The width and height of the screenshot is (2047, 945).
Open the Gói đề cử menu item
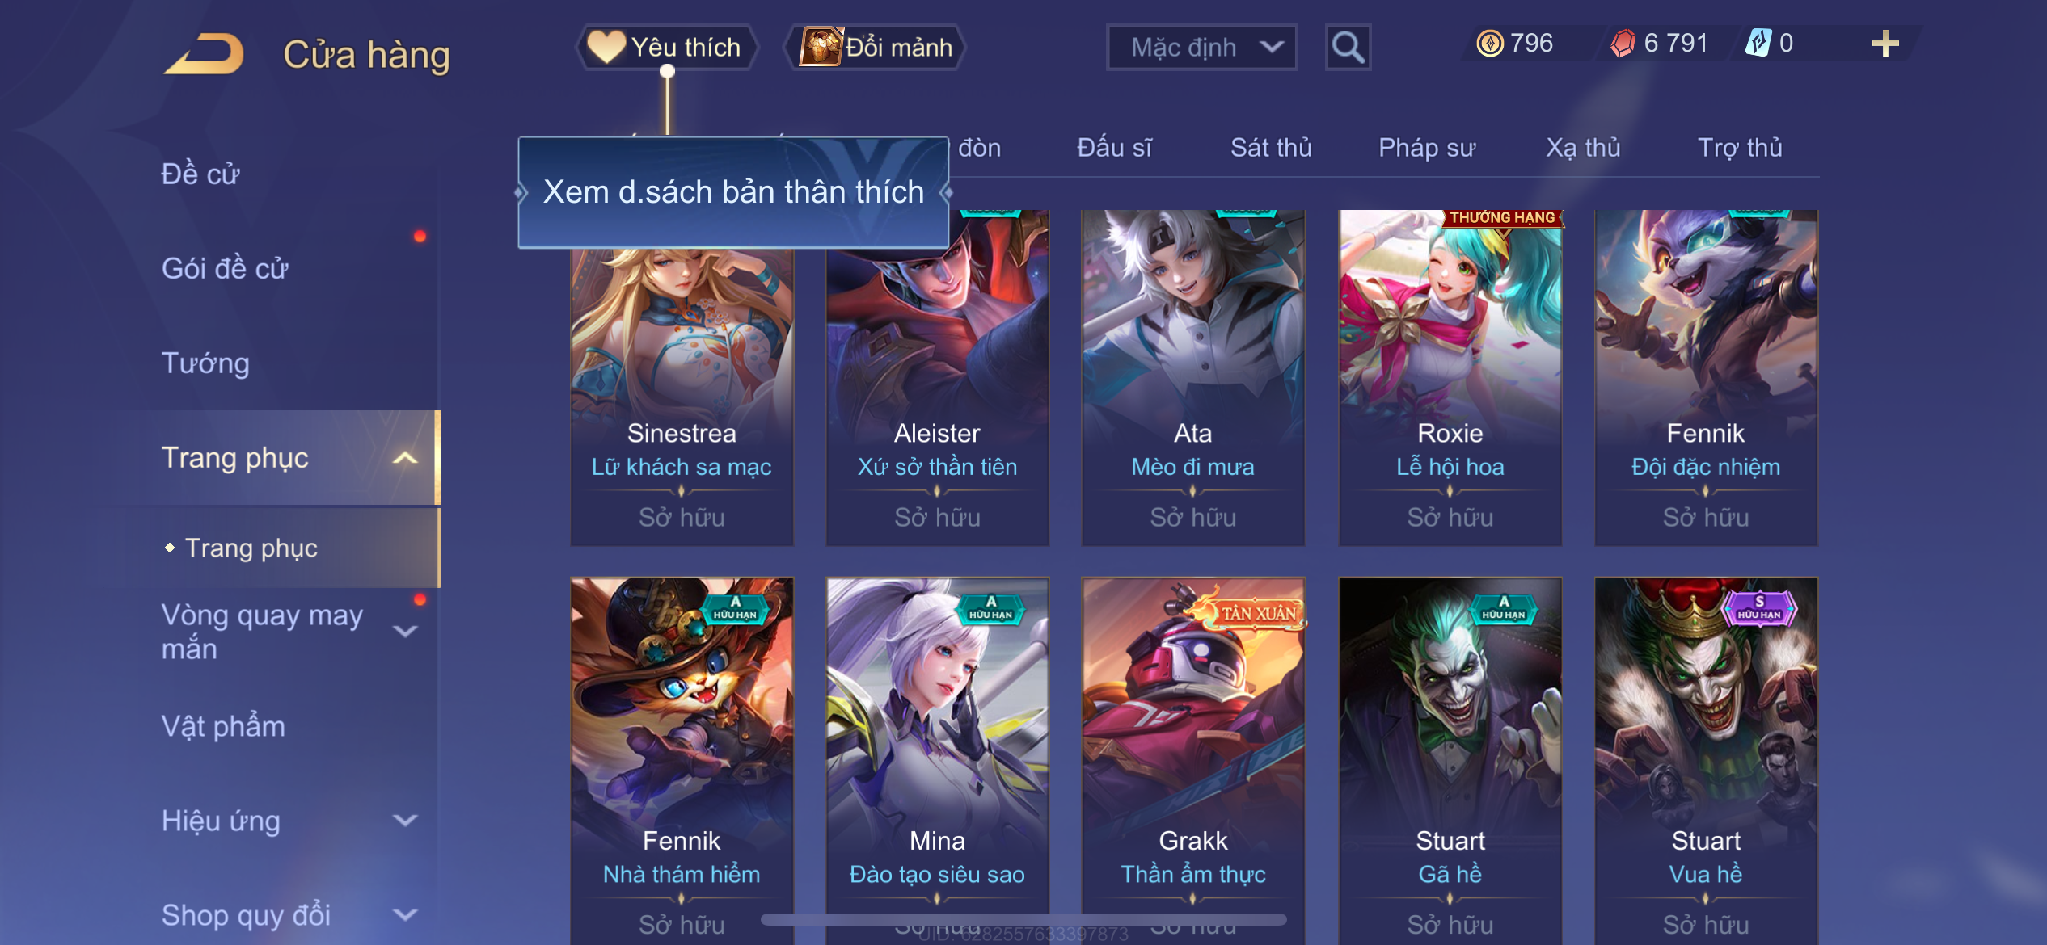pos(225,269)
